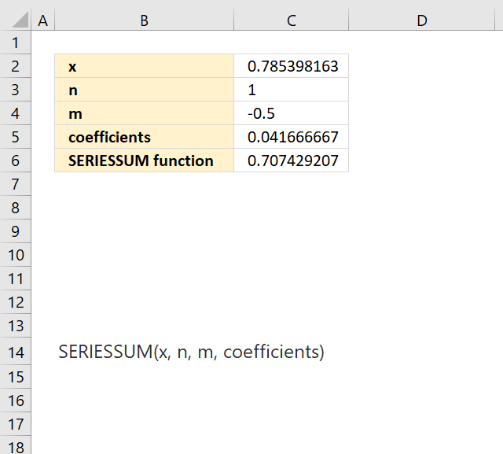
Task: Select row 14 header
Action: (16, 351)
